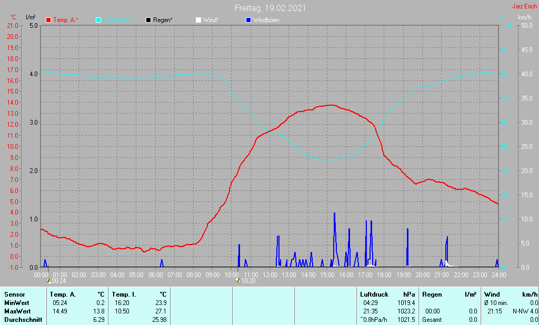Click the 'km/h' unit label above right axis
The height and width of the screenshot is (325, 539).
tap(525, 17)
